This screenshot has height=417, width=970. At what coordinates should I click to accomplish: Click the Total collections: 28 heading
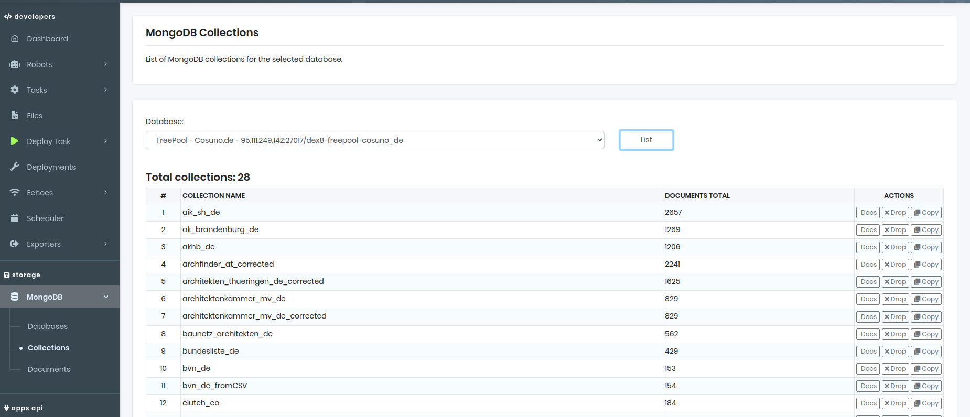(x=198, y=177)
